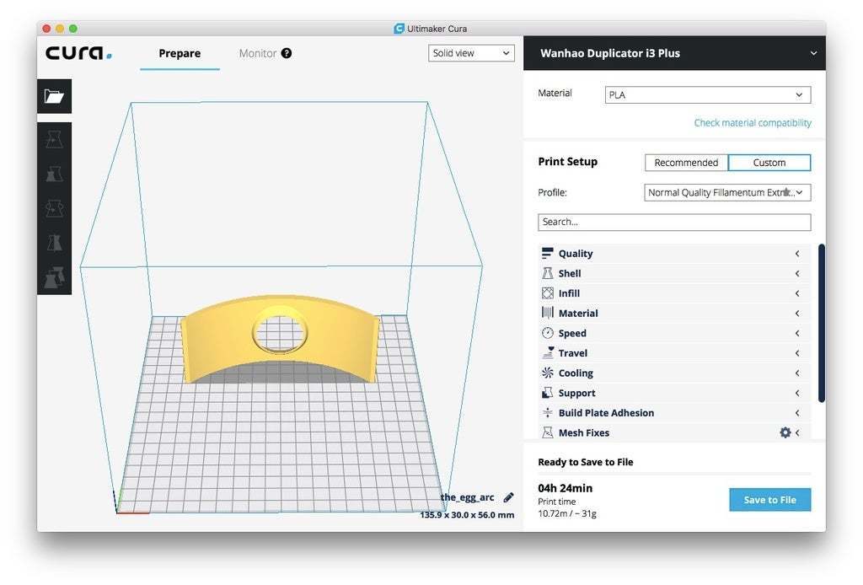This screenshot has height=585, width=863.
Task: Open the PLA material dropdown
Action: (707, 94)
